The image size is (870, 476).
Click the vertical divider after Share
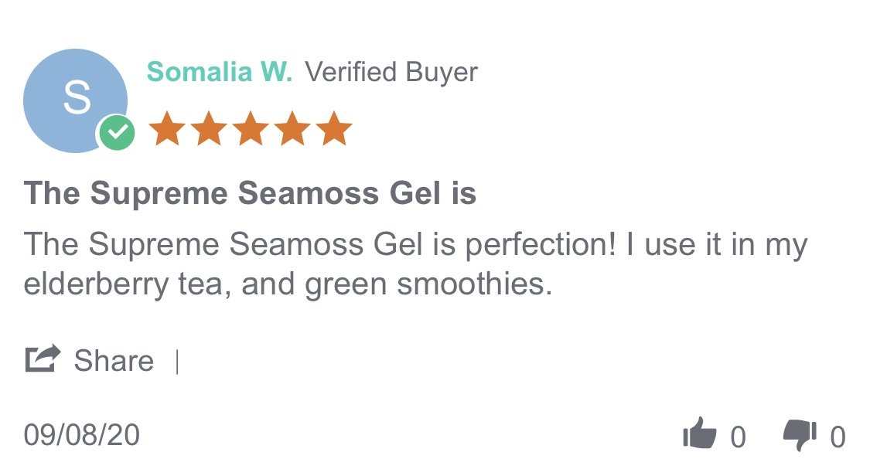177,361
